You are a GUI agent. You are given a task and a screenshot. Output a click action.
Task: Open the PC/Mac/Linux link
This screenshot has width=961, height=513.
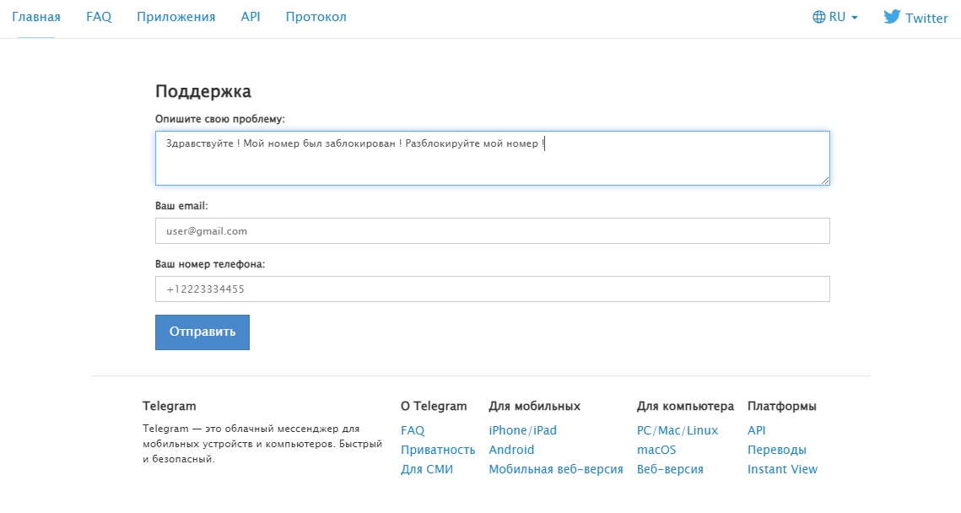tap(678, 429)
